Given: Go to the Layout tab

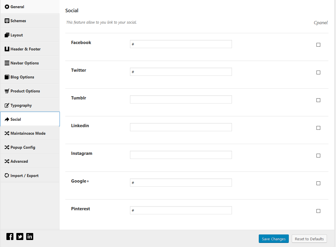Looking at the screenshot, I should pyautogui.click(x=30, y=35).
